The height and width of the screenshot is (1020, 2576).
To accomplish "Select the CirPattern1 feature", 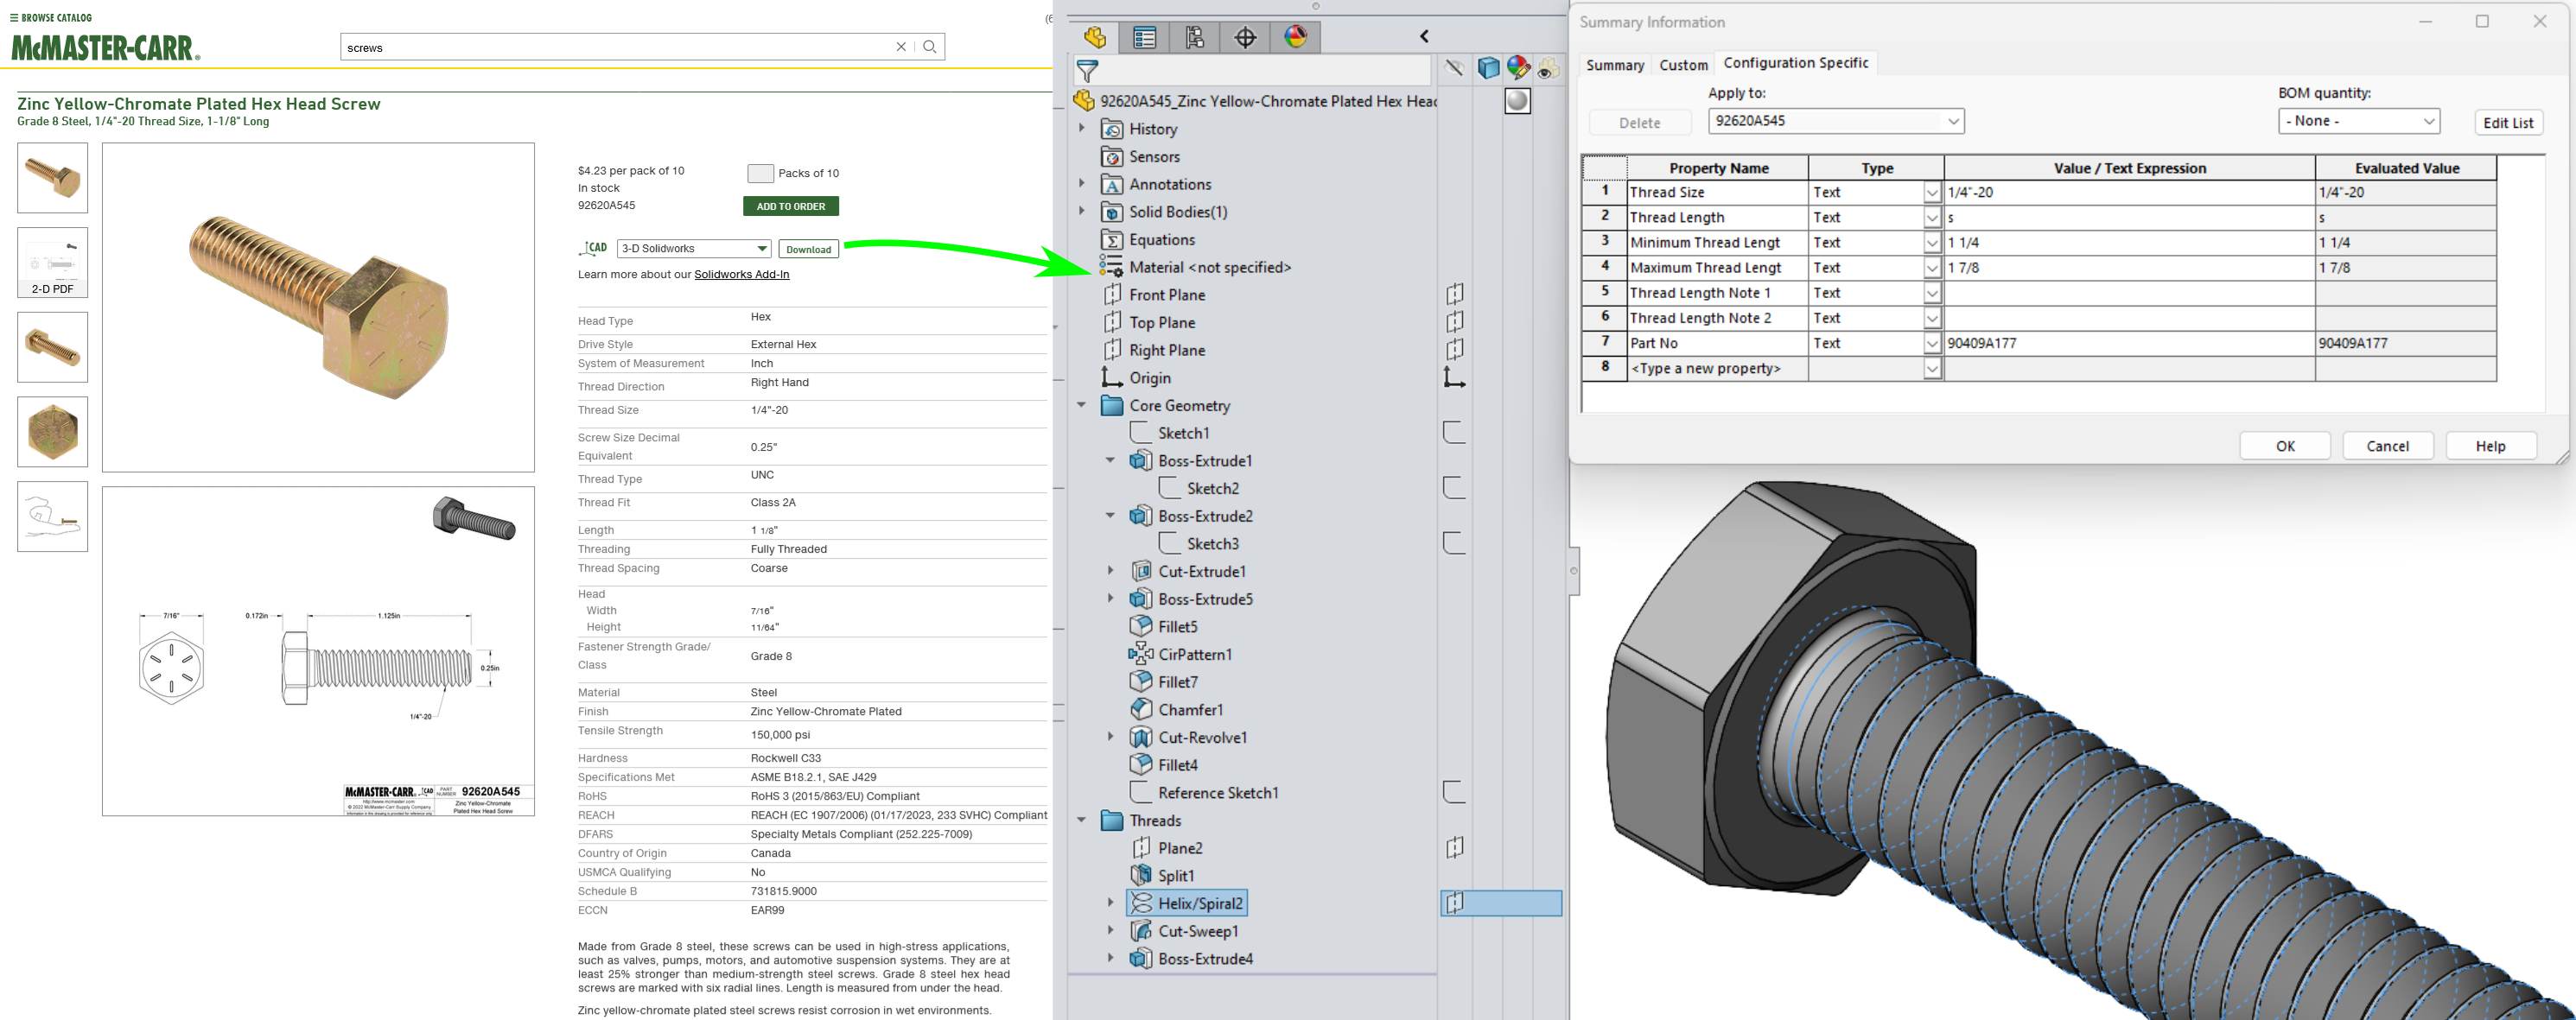I will point(1194,655).
